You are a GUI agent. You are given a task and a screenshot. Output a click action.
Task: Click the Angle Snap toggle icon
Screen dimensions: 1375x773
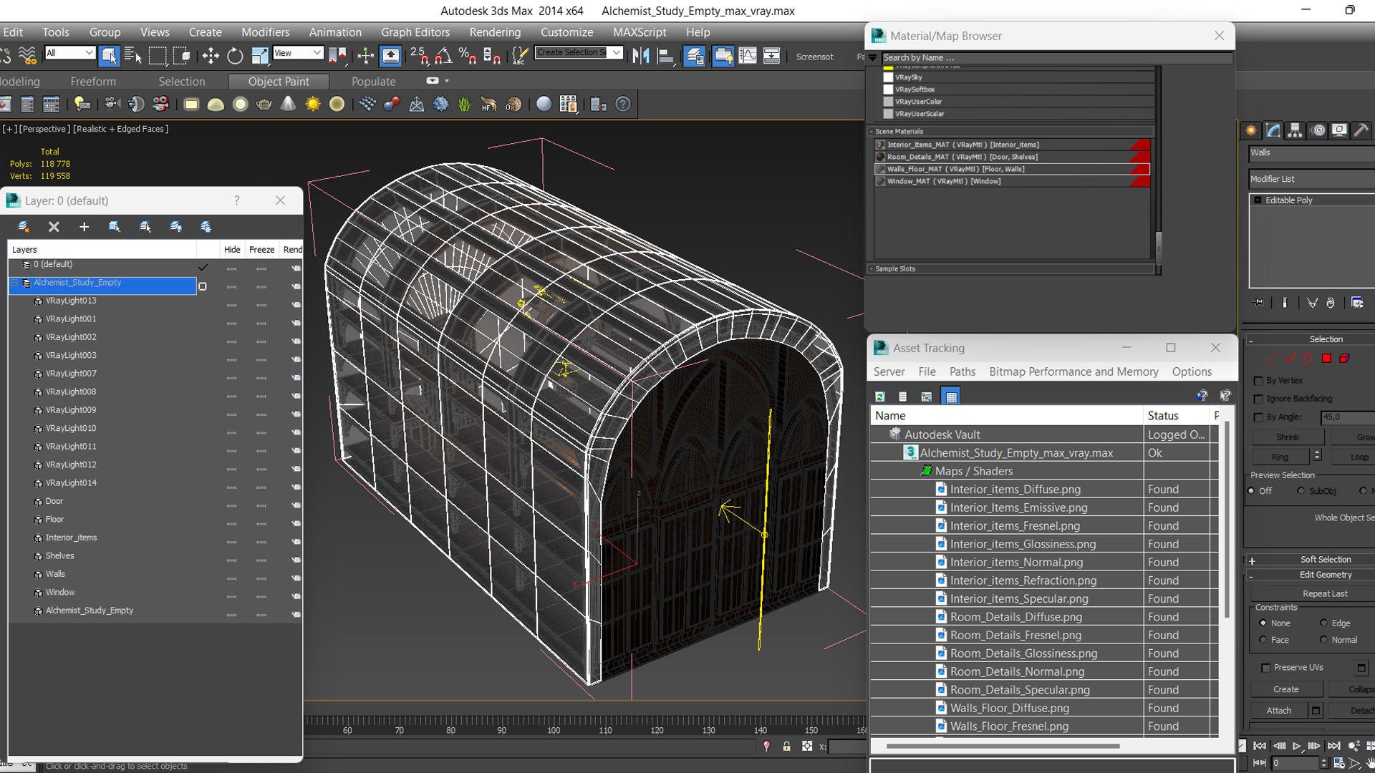[x=443, y=56]
